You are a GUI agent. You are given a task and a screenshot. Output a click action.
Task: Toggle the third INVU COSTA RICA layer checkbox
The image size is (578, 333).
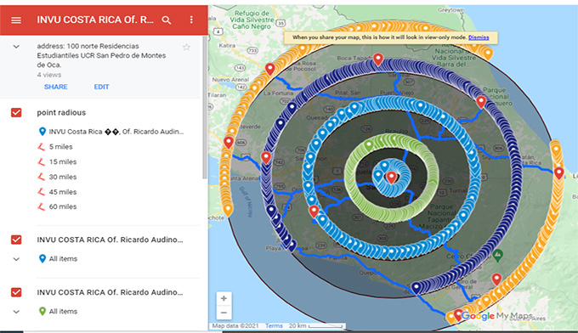tap(16, 292)
